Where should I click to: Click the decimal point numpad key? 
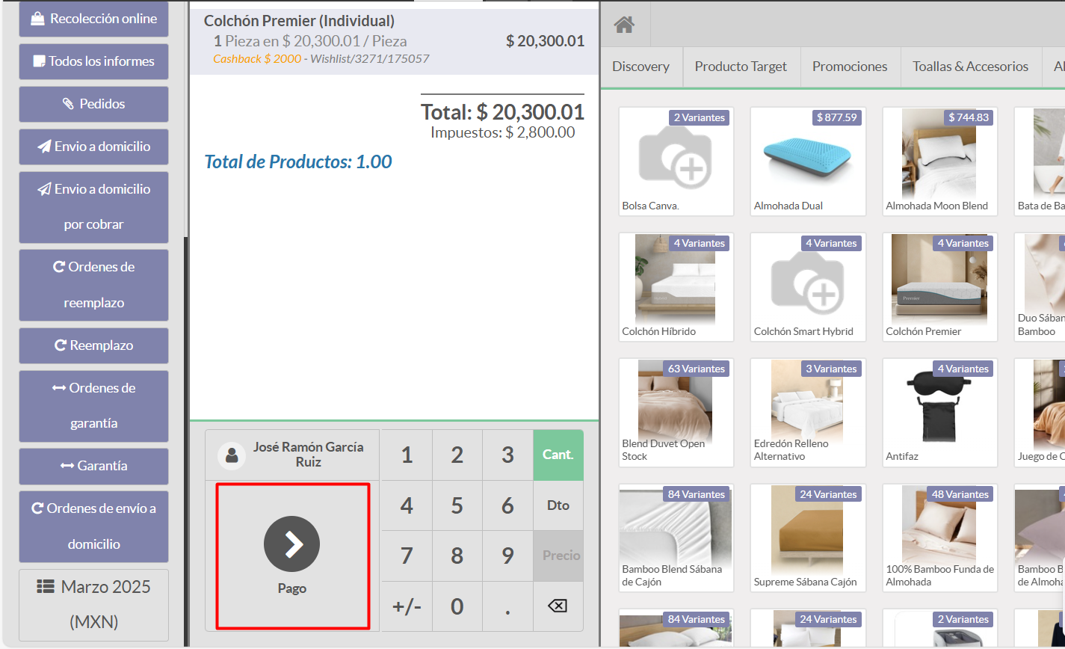coord(507,606)
